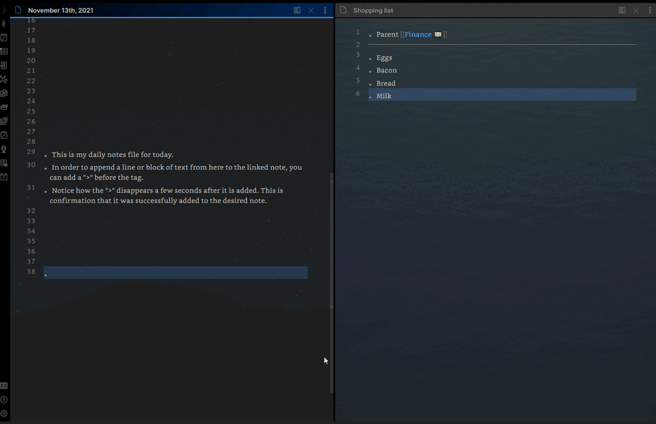Screen dimensions: 656x424
Task: Select the November 13th, 2021 tab
Action: (x=61, y=10)
